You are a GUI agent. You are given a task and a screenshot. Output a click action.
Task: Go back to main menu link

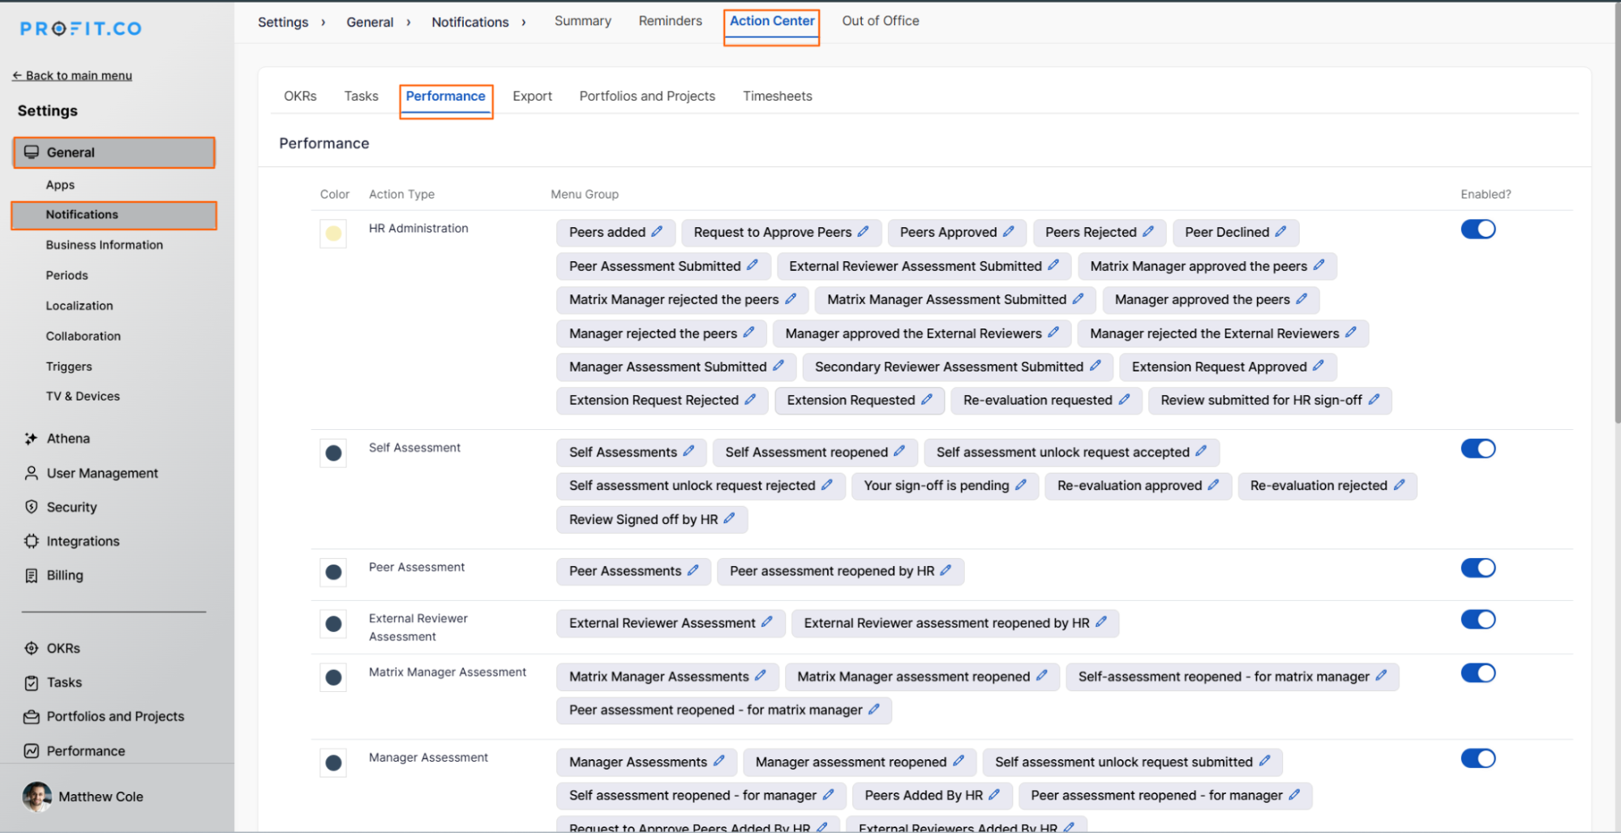click(72, 75)
